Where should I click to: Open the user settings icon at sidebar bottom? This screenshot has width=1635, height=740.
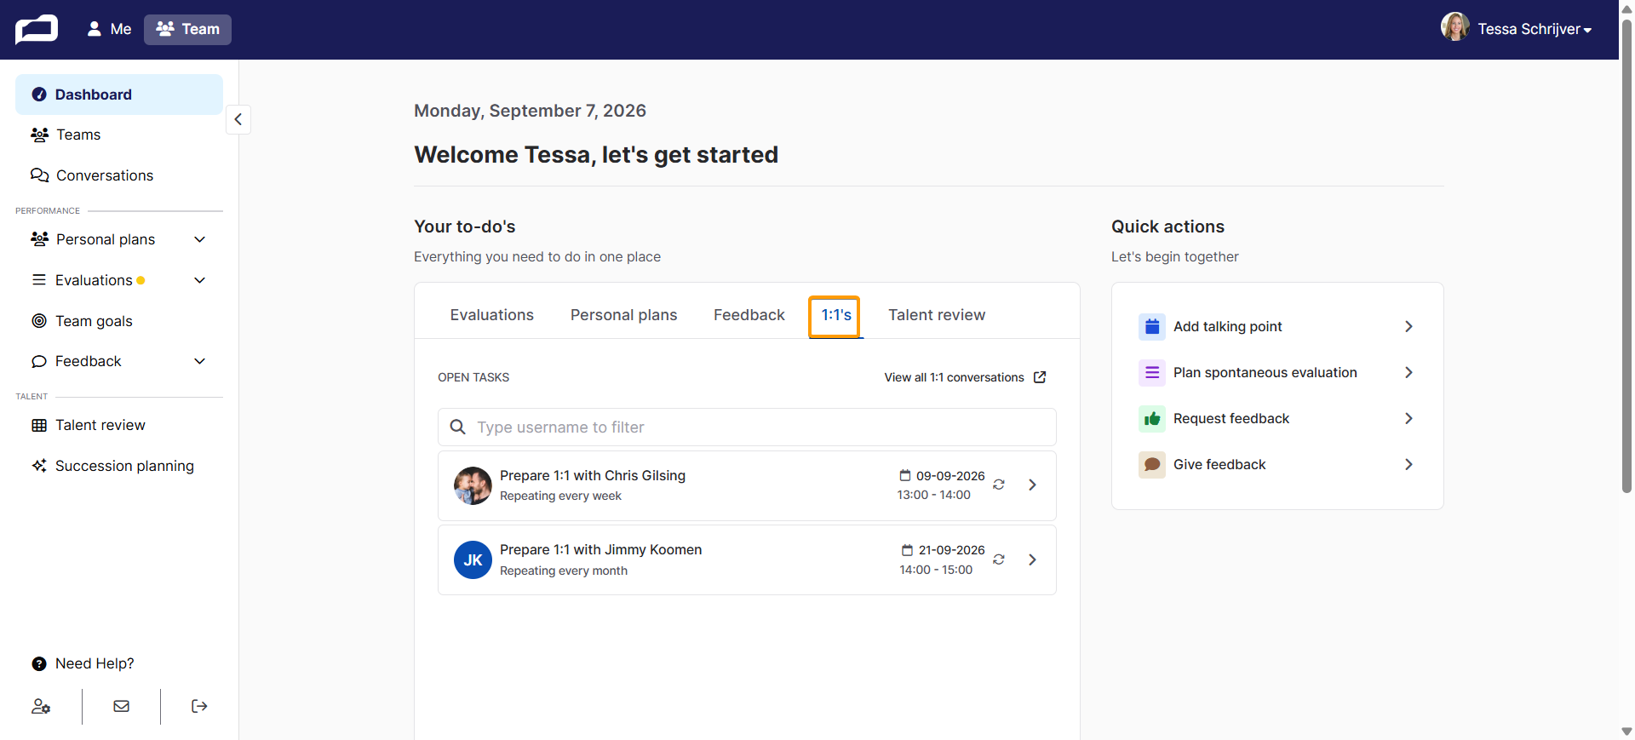pos(41,706)
